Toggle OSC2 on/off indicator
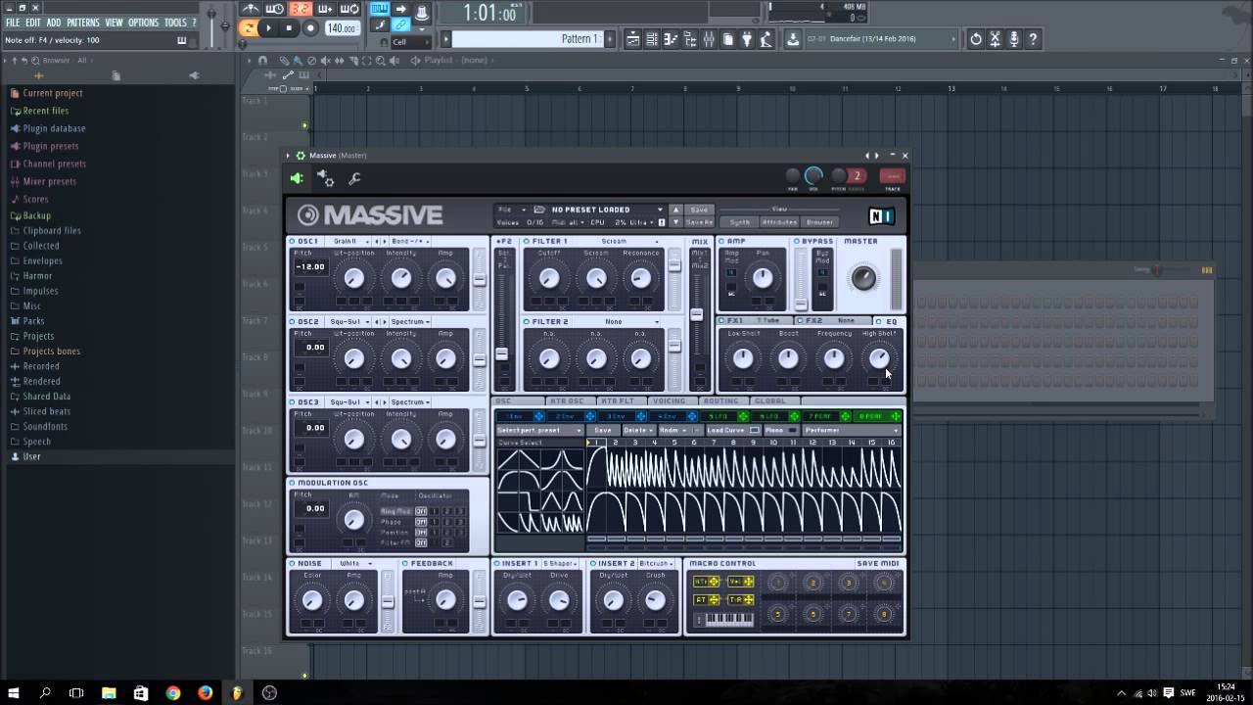The image size is (1253, 705). point(293,321)
